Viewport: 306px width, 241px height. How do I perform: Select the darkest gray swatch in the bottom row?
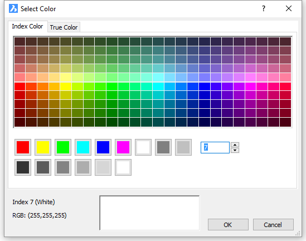pos(23,167)
